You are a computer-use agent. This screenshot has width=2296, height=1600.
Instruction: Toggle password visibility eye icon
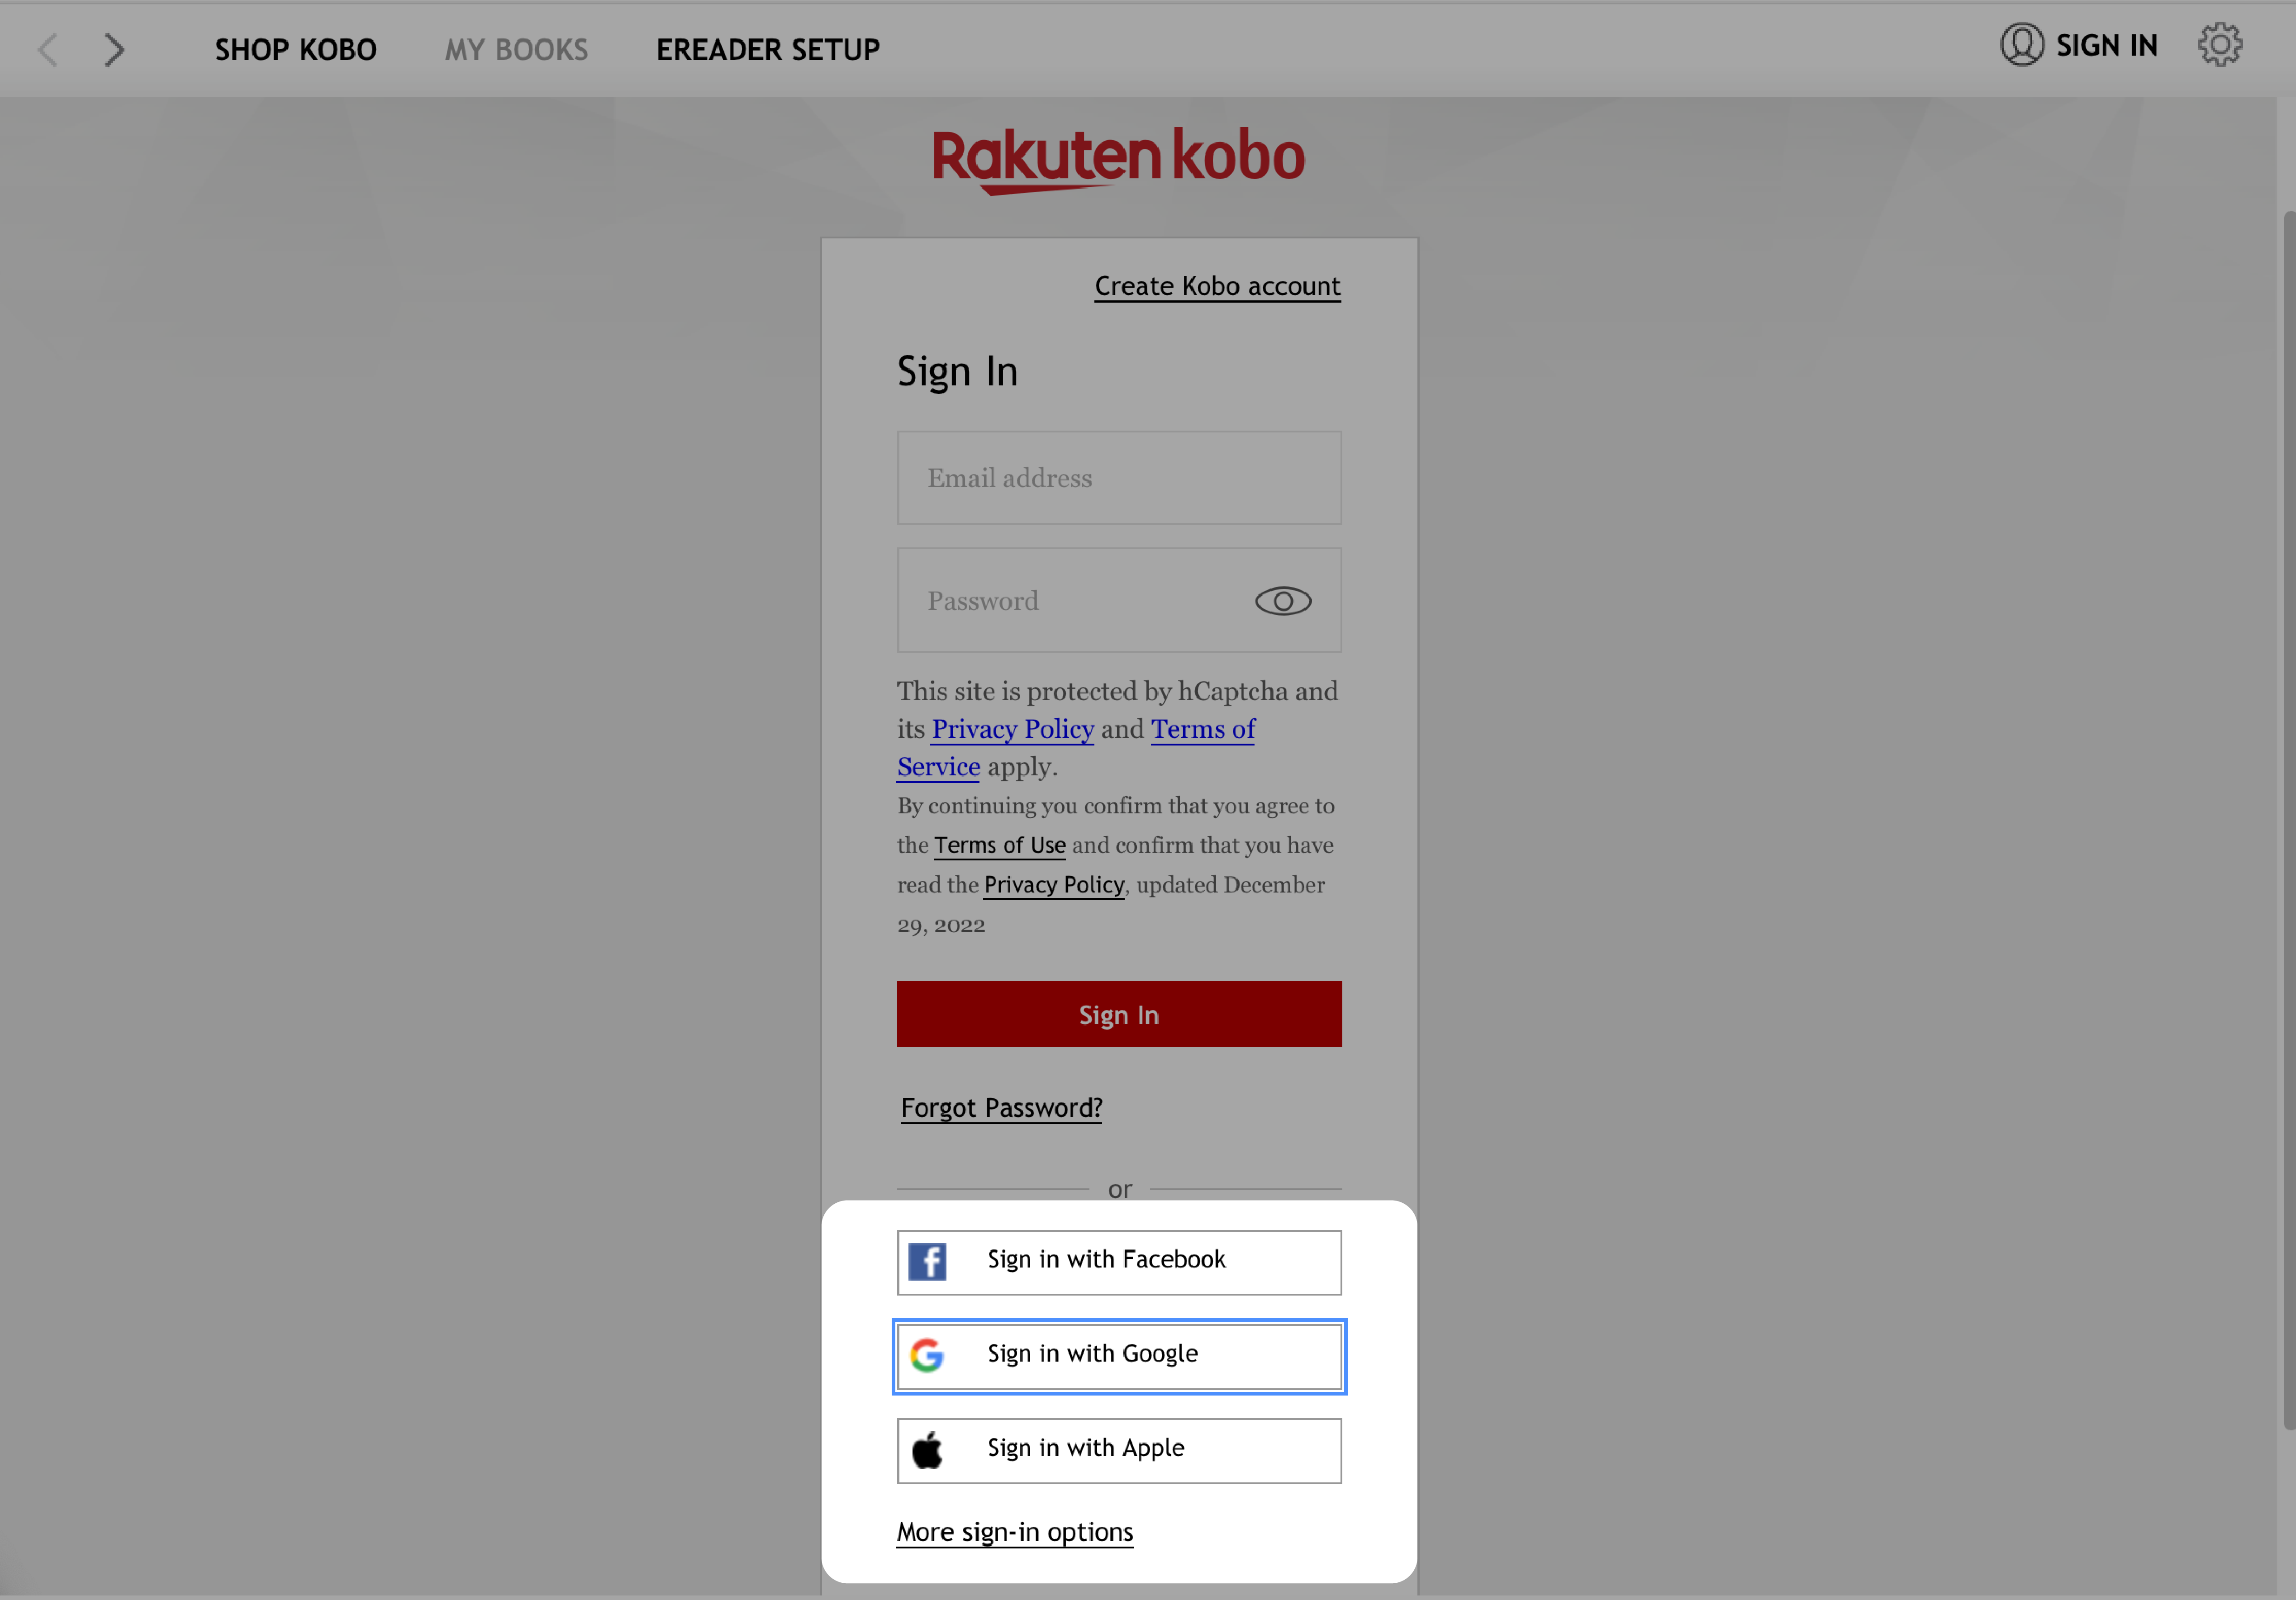pyautogui.click(x=1284, y=600)
